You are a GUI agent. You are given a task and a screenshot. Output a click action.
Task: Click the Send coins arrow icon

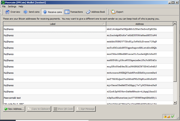(x=25, y=12)
